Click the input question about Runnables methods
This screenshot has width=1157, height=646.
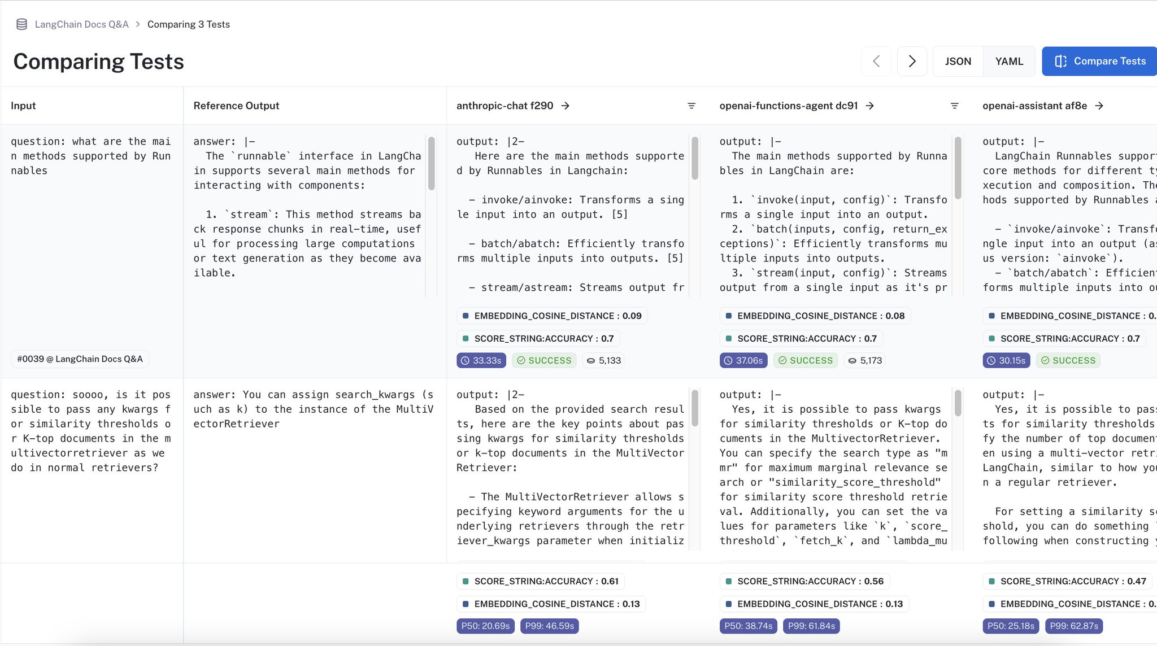tap(91, 156)
